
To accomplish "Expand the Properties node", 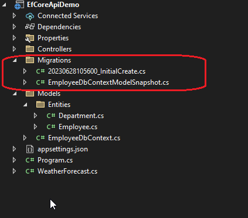I will coord(14,38).
